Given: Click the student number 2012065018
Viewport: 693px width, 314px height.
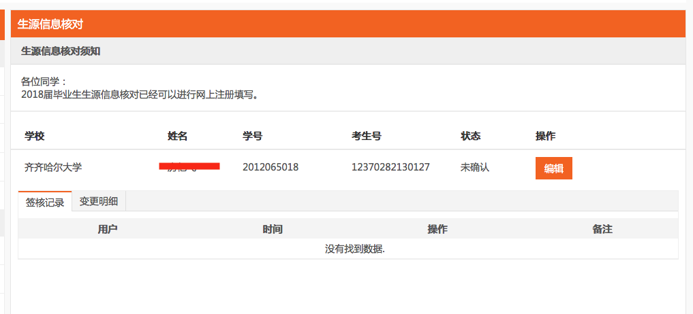Looking at the screenshot, I should click(270, 167).
